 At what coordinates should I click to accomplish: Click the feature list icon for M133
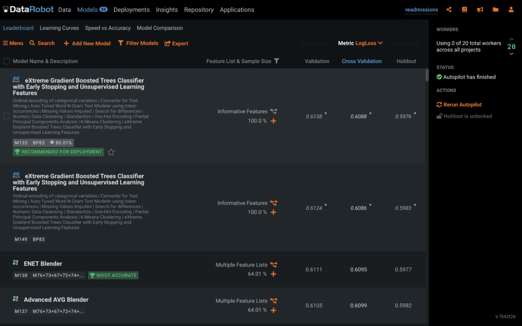(274, 112)
